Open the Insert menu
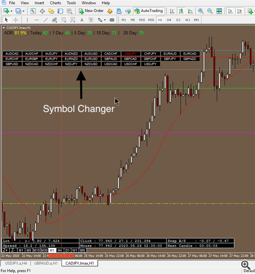The width and height of the screenshot is (255, 274). pos(39,3)
